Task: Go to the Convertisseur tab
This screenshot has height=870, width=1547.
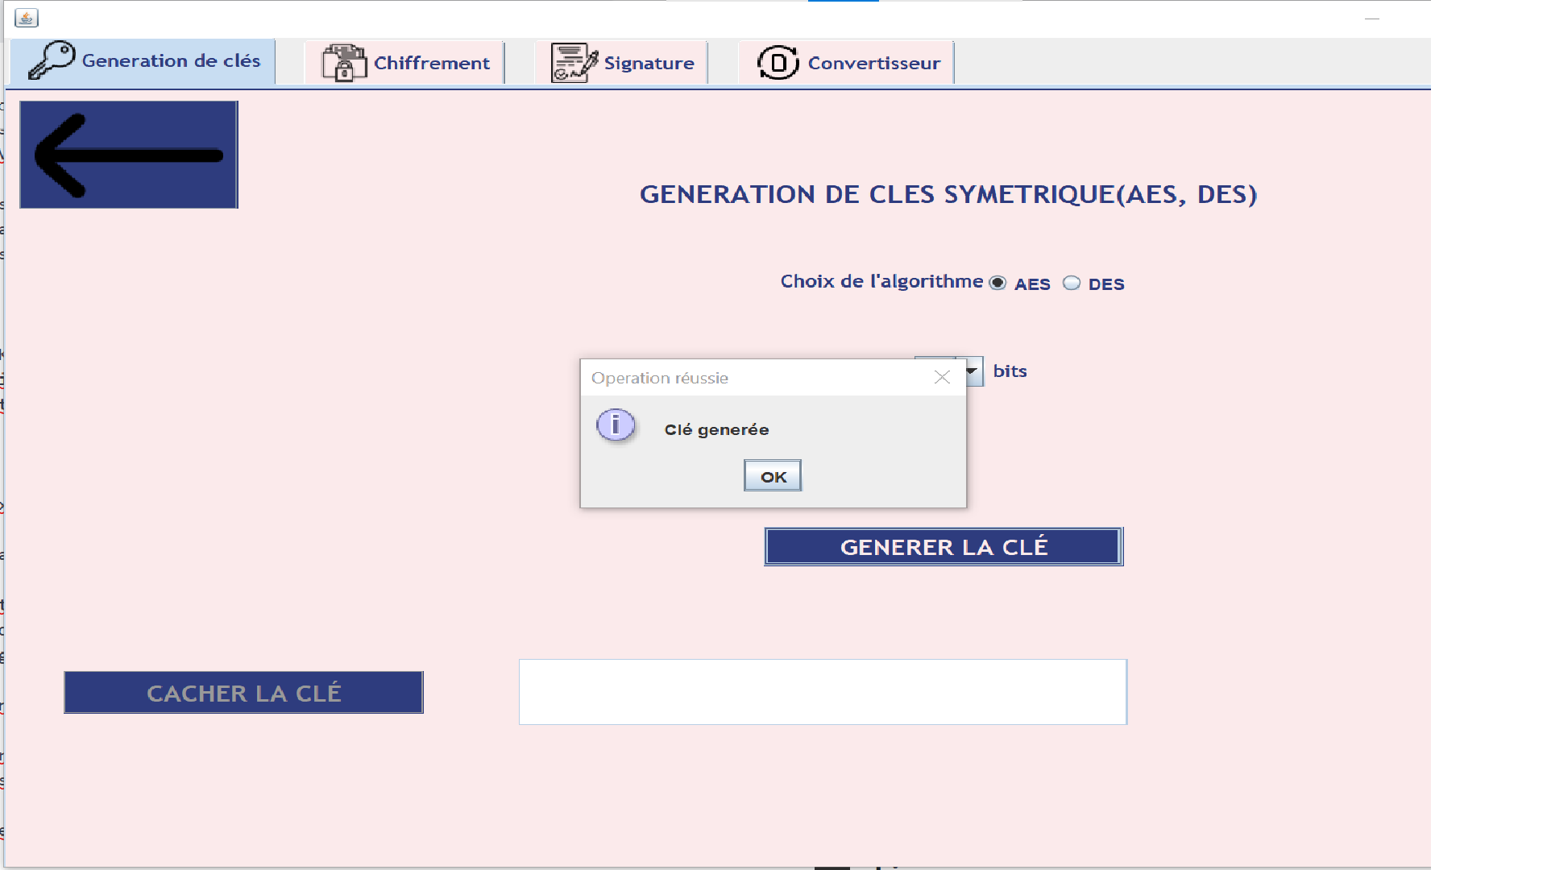Action: (847, 63)
